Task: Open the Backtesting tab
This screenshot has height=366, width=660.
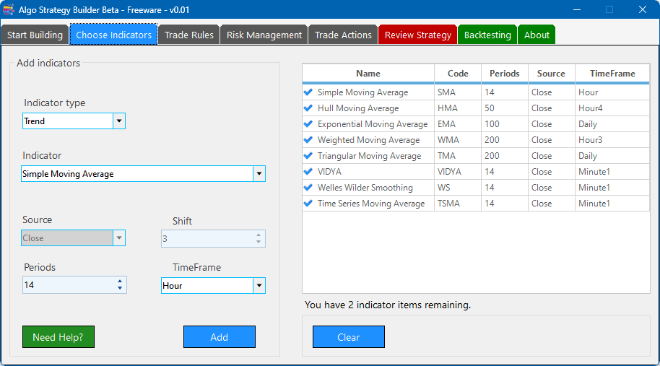Action: point(487,35)
